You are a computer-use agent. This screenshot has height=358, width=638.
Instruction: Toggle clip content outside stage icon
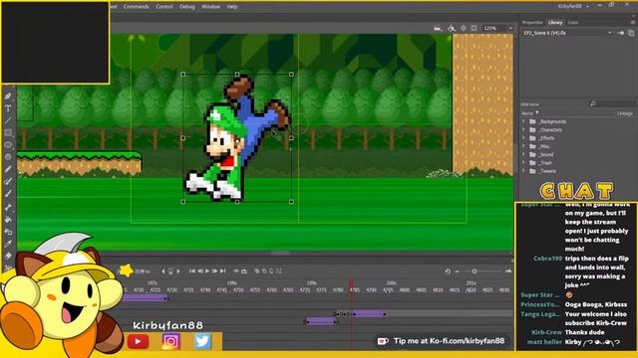(x=475, y=28)
